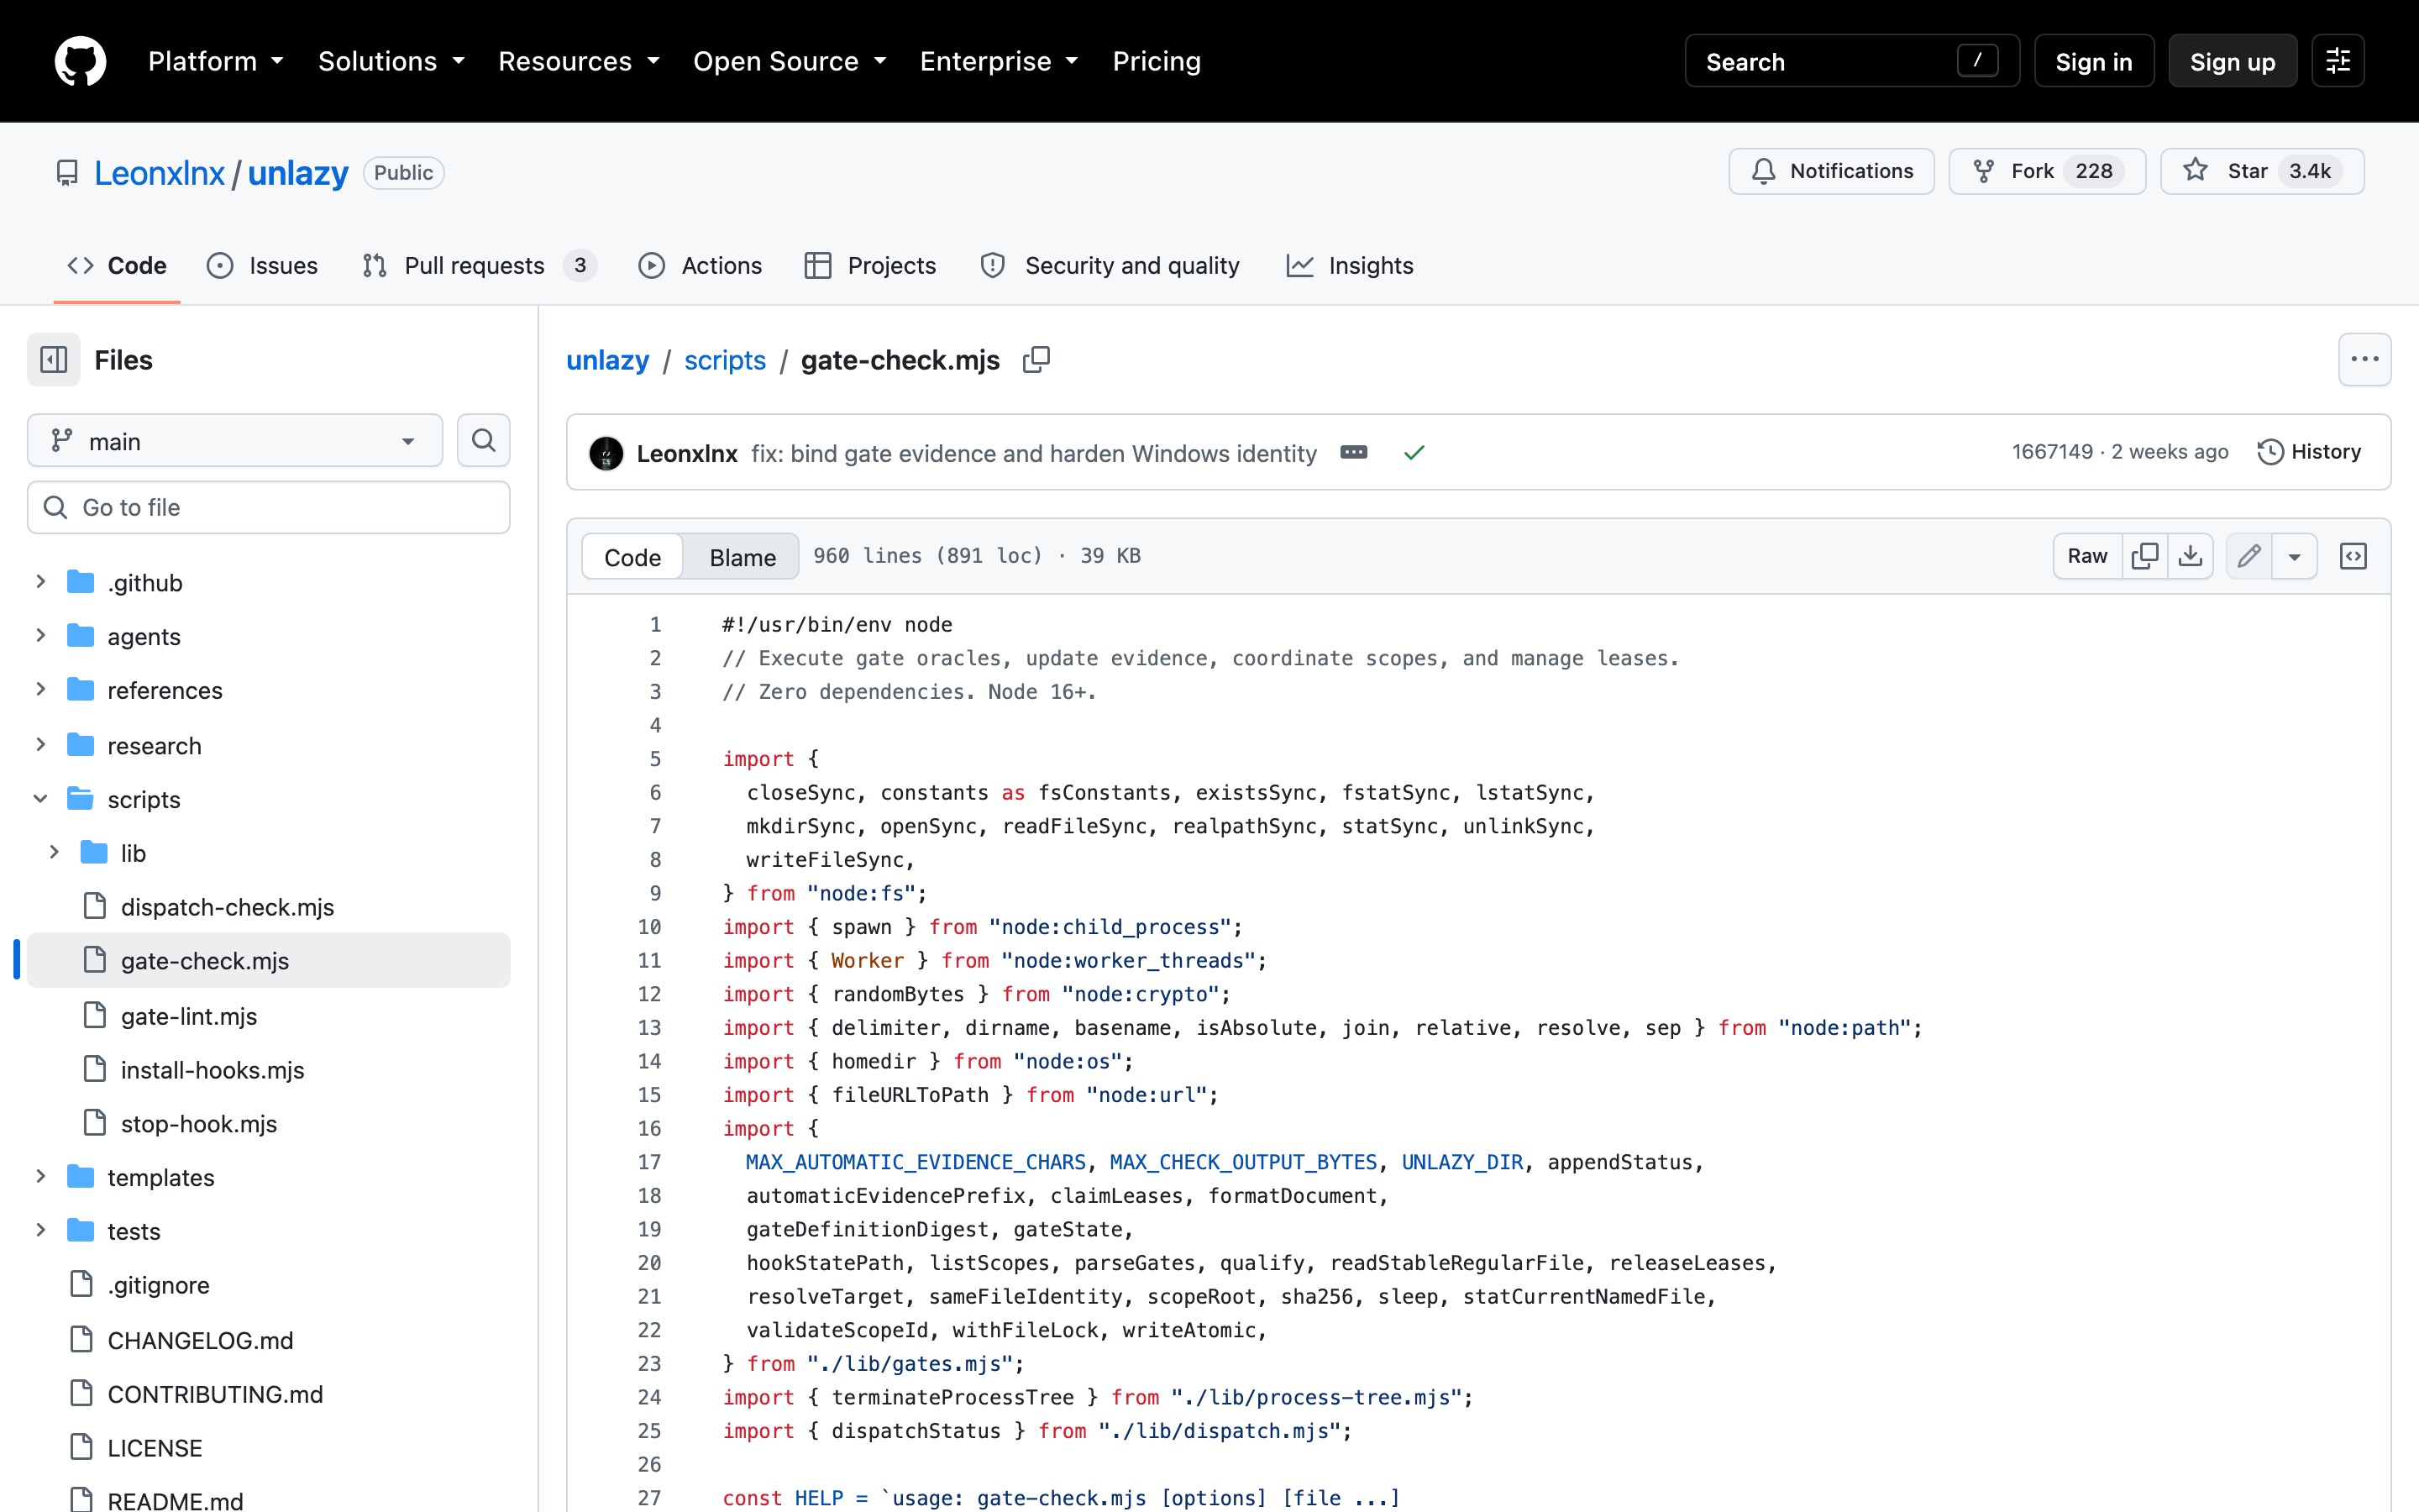The width and height of the screenshot is (2419, 1512).
Task: Edit this file with the pencil icon
Action: tap(2249, 556)
